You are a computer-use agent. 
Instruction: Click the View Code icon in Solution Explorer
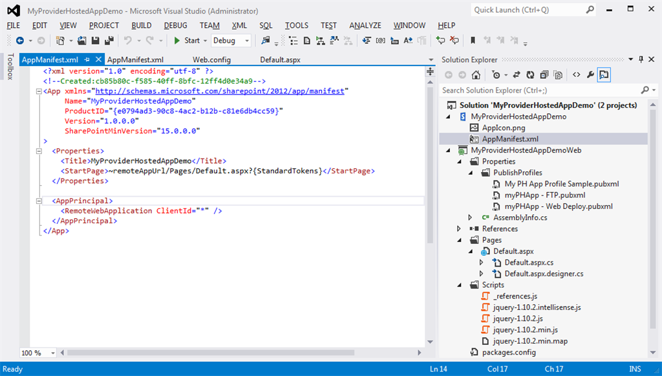pyautogui.click(x=576, y=75)
